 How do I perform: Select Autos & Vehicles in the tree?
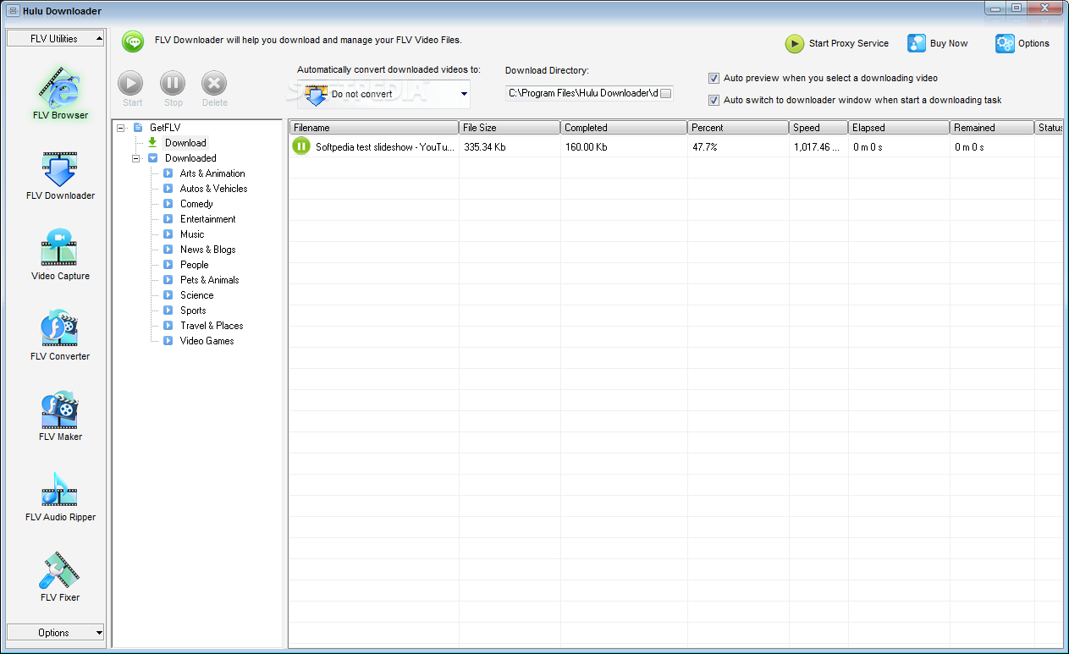(213, 189)
